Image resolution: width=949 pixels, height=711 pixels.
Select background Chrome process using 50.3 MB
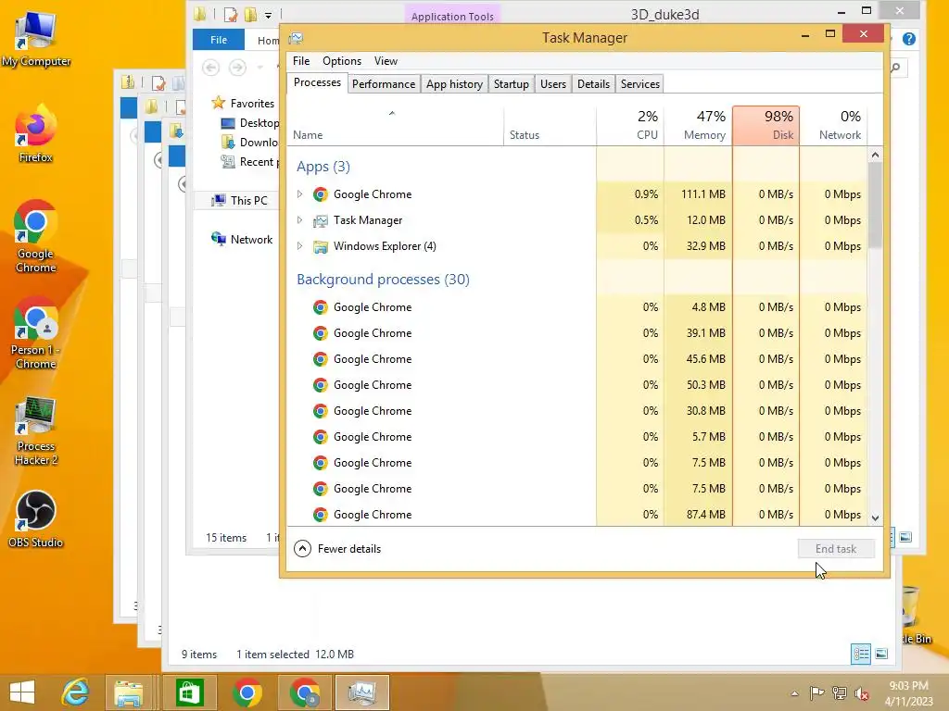click(x=577, y=385)
